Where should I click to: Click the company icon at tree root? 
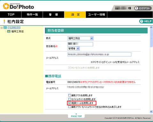point(5,28)
